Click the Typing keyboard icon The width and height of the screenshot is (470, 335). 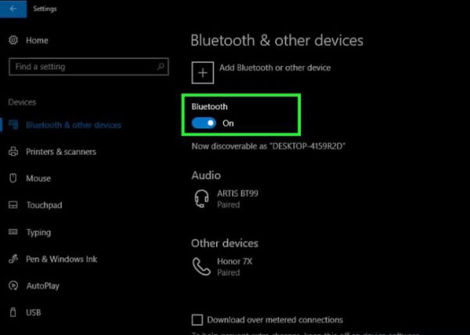click(x=13, y=231)
